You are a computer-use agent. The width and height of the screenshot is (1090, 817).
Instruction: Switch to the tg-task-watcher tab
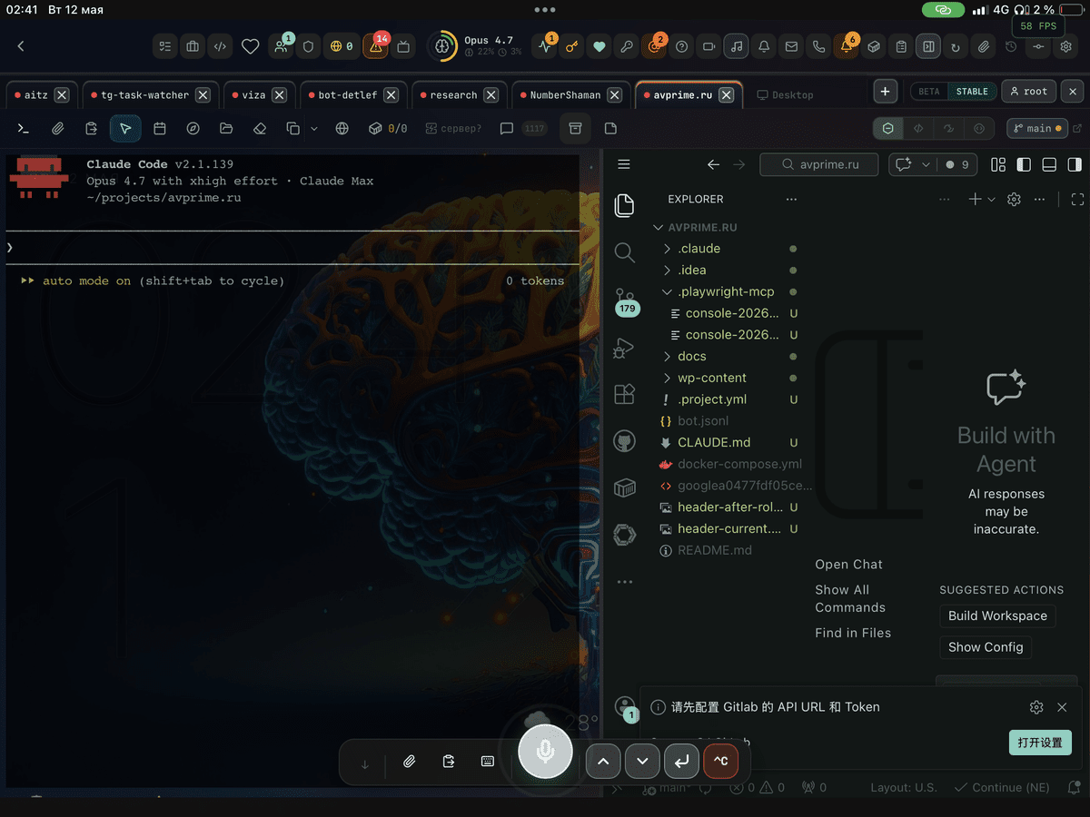point(144,94)
